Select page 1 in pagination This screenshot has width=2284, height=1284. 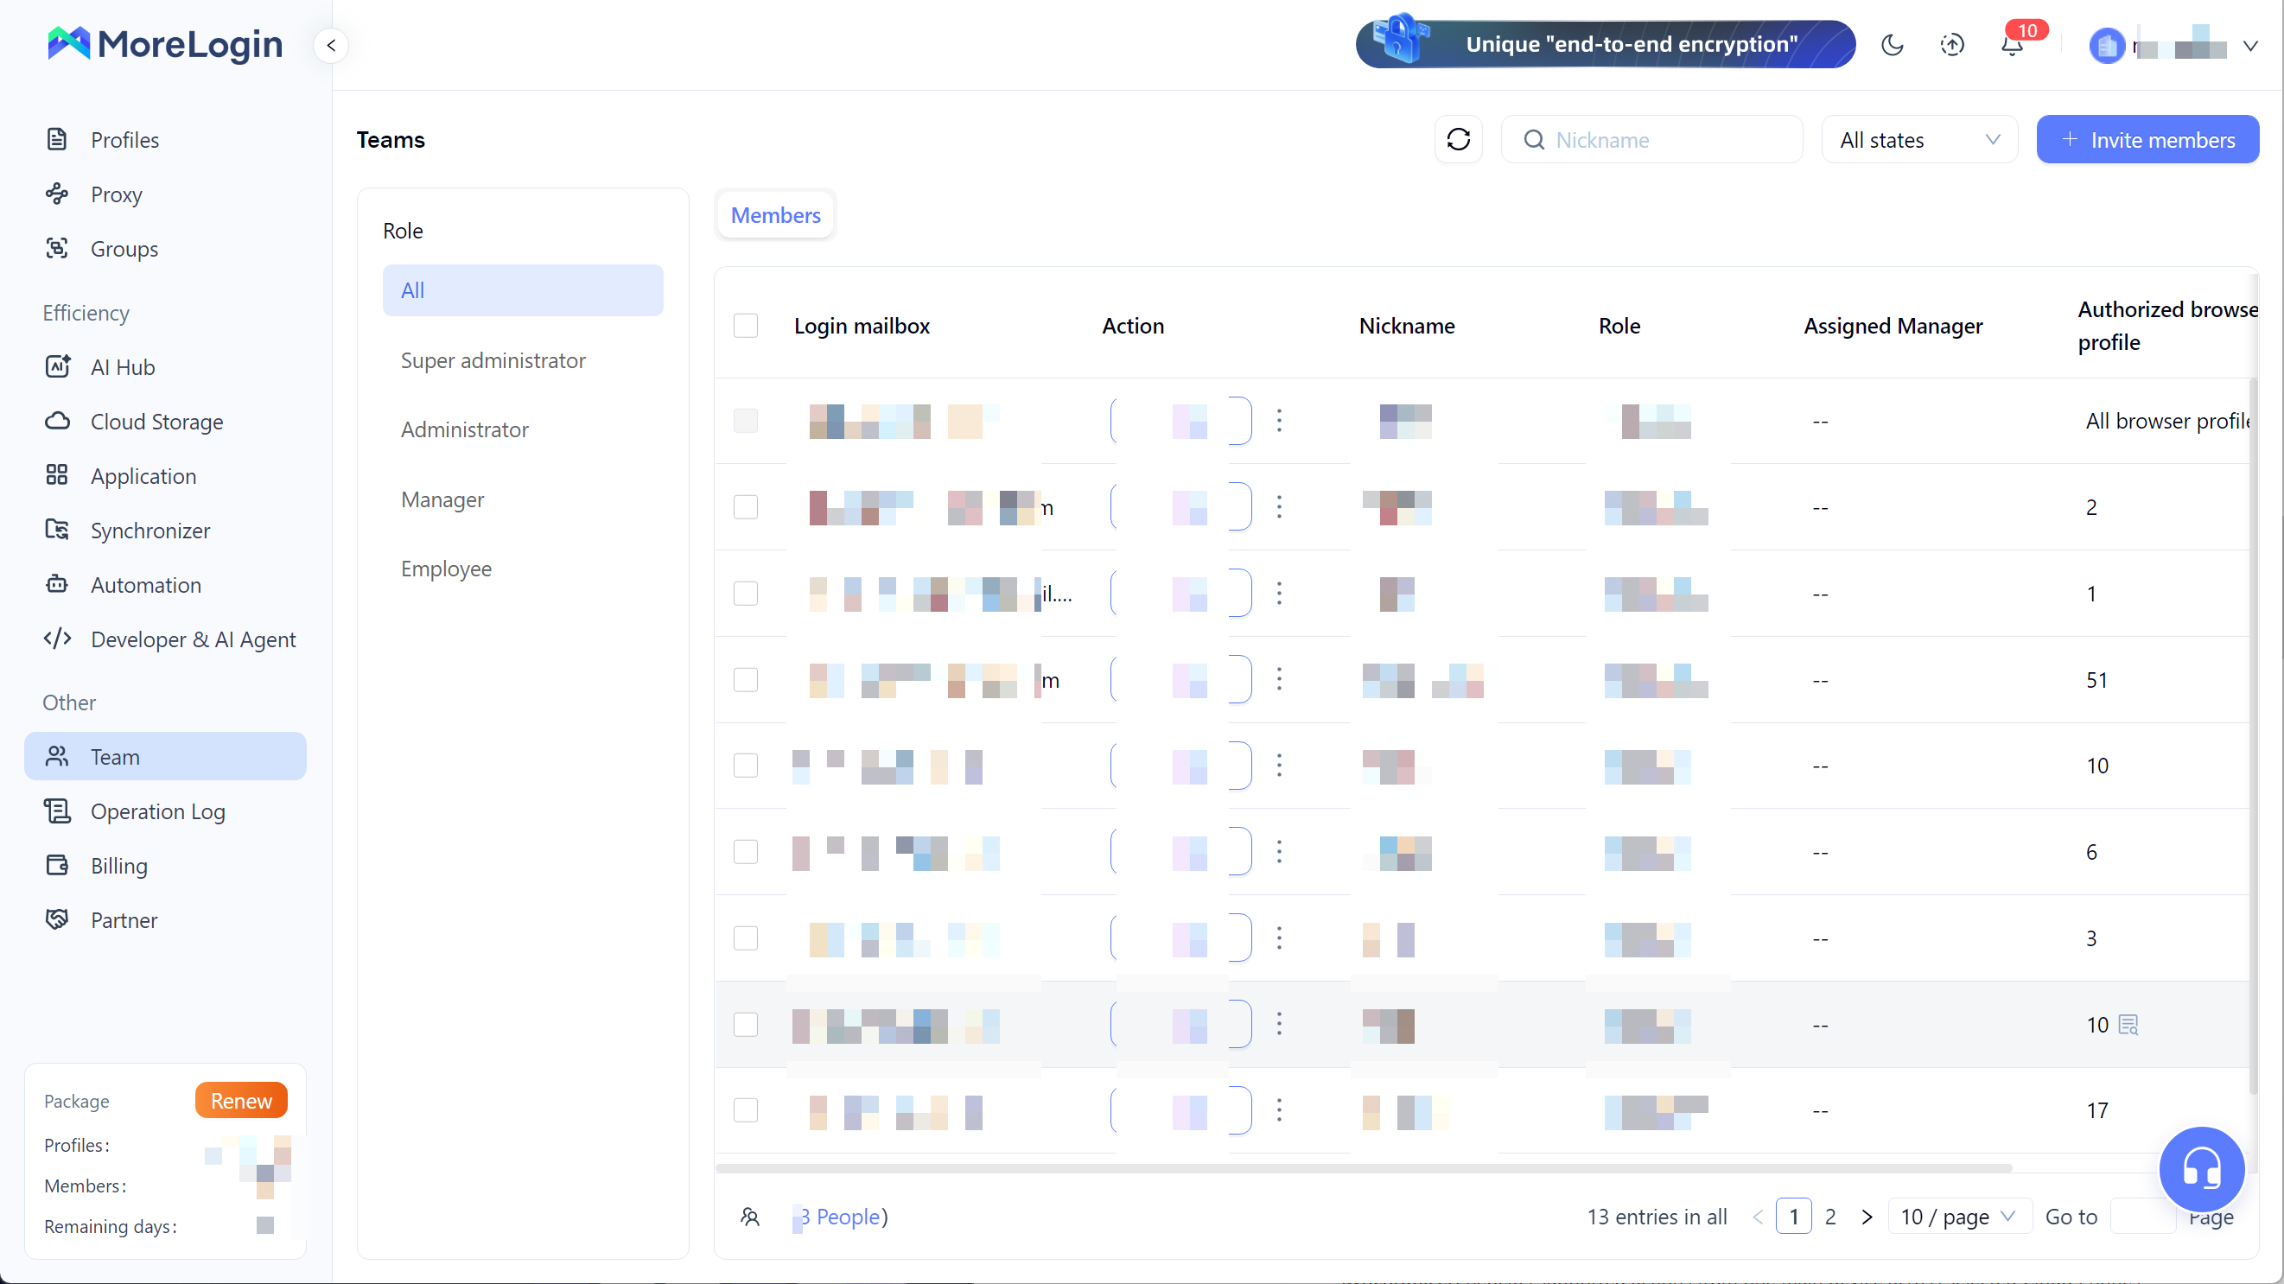click(x=1793, y=1216)
